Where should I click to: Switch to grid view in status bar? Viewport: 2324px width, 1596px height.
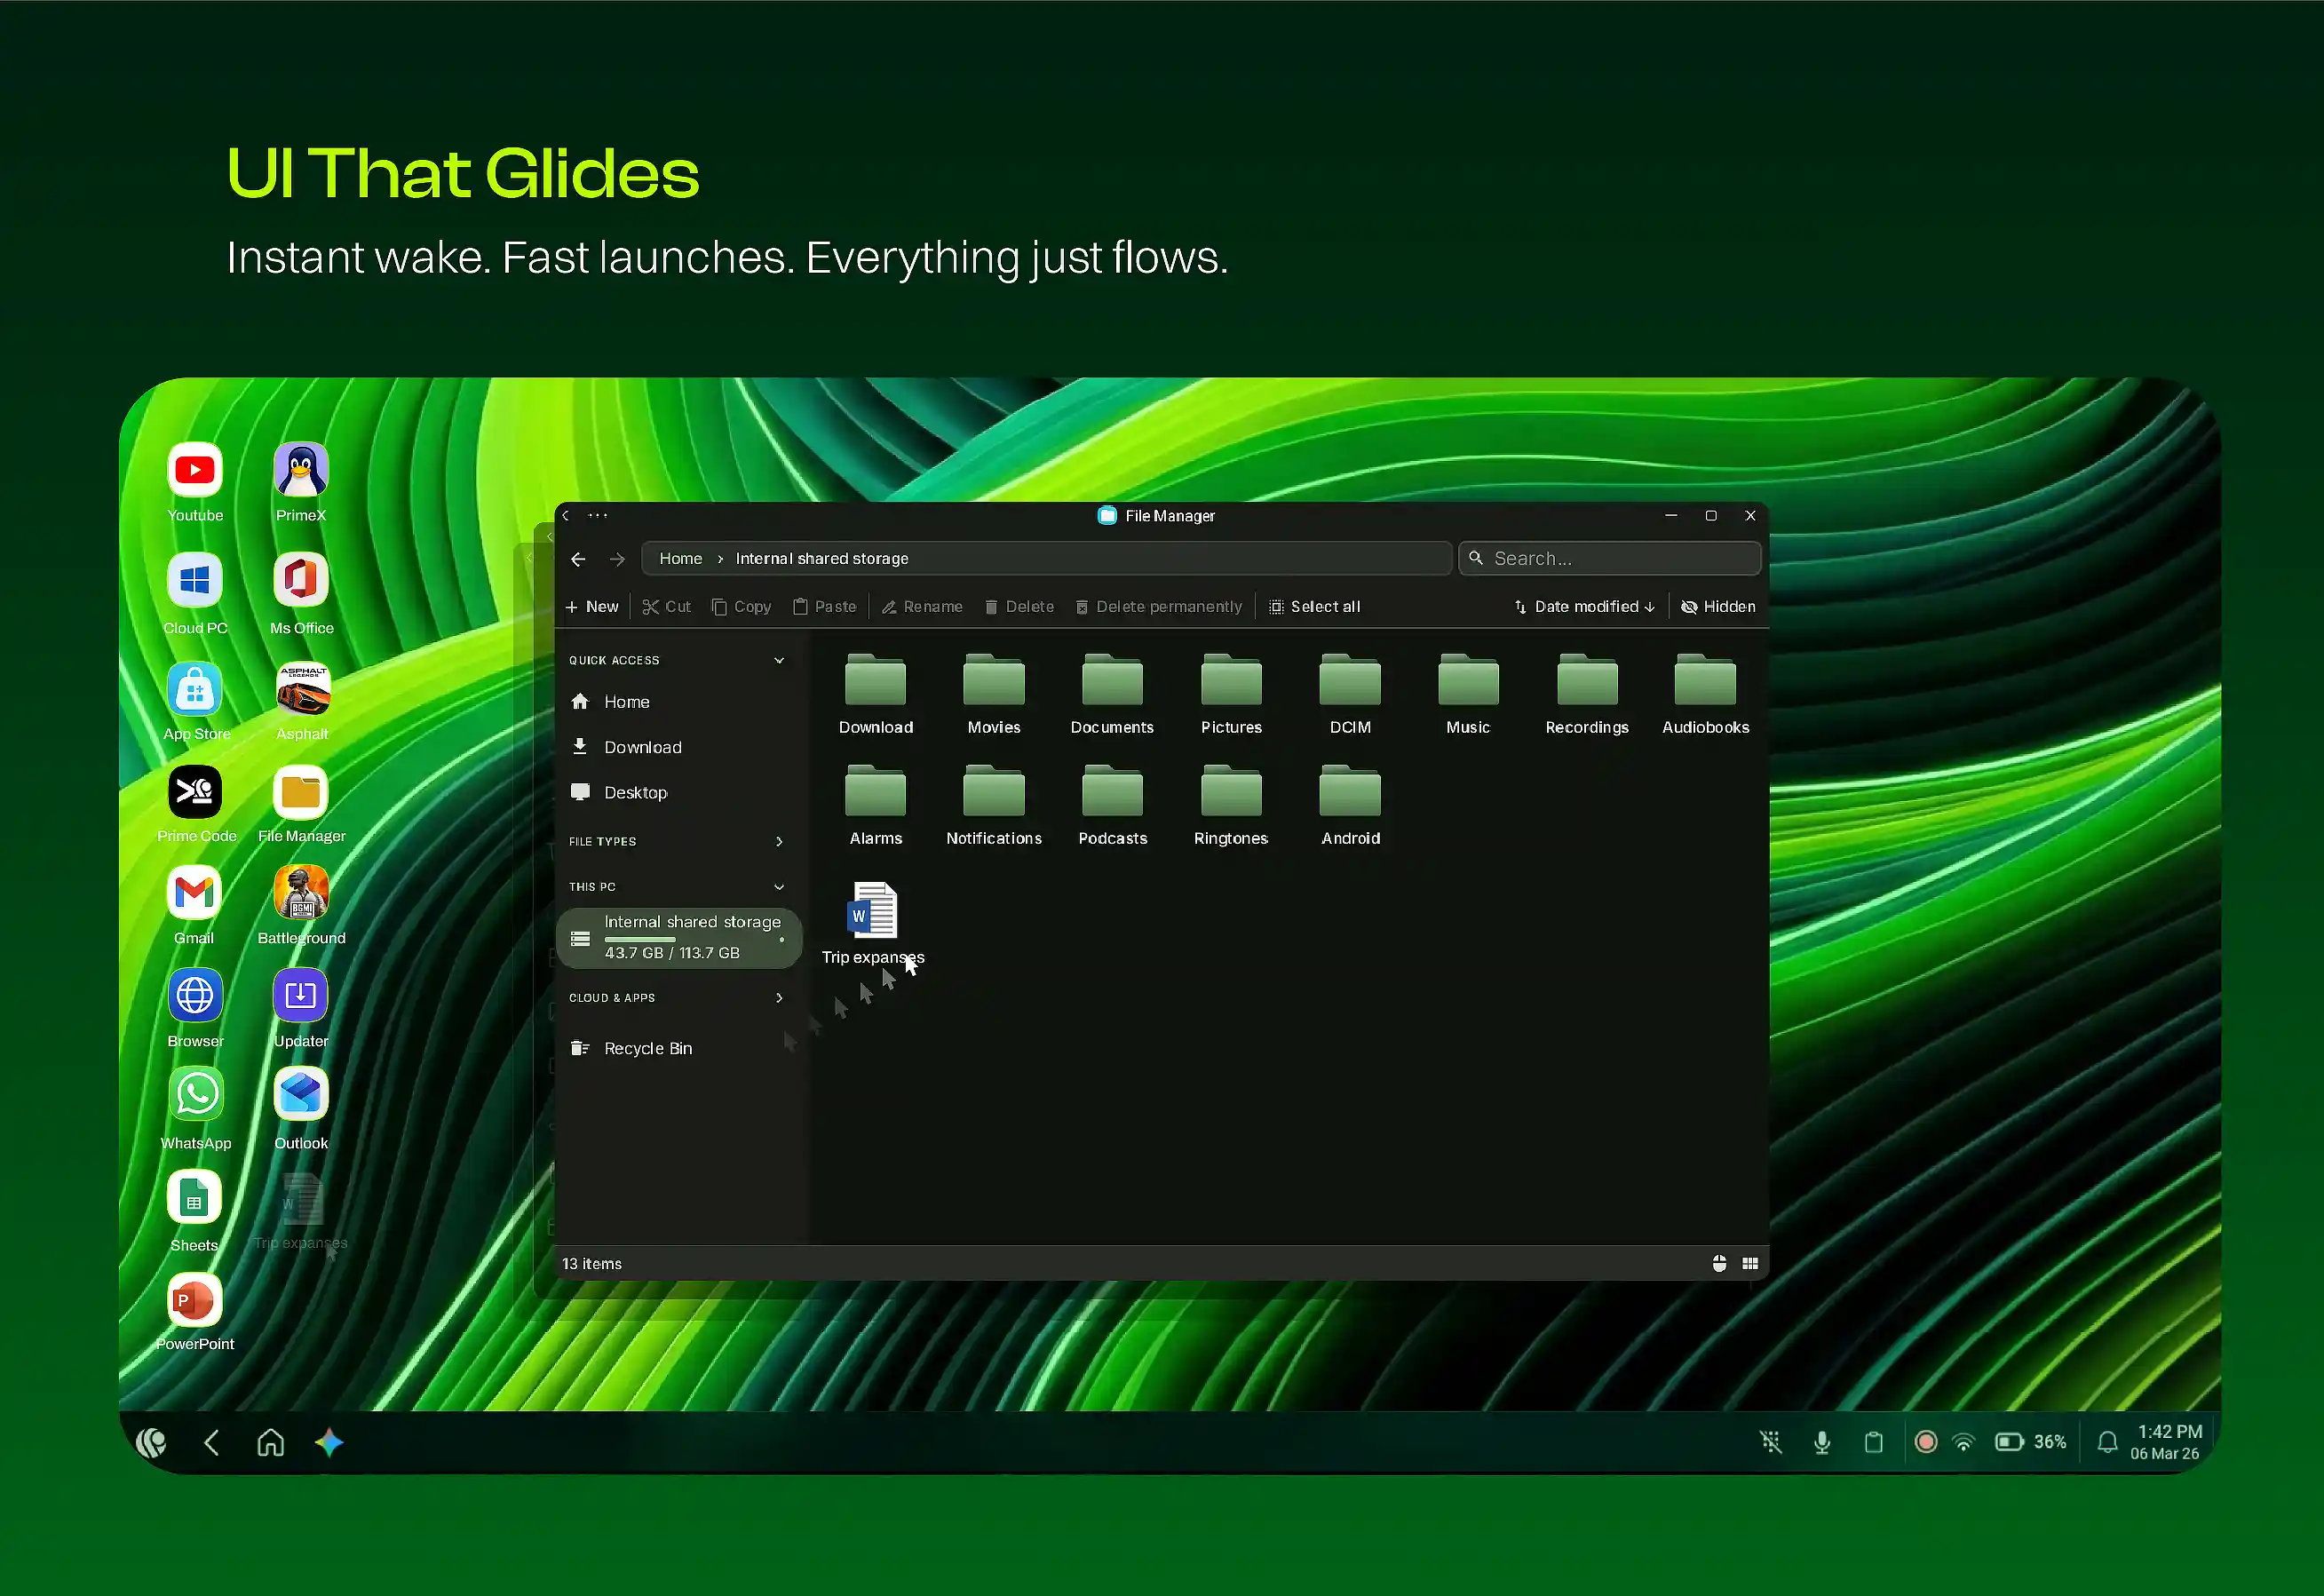pyautogui.click(x=1750, y=1264)
